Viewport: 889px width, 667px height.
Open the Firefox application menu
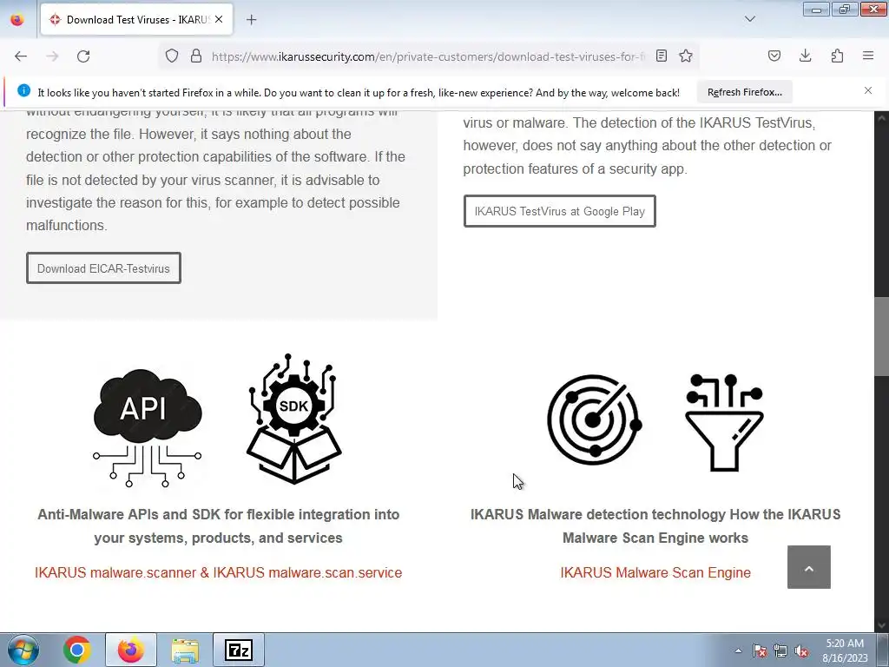(868, 56)
